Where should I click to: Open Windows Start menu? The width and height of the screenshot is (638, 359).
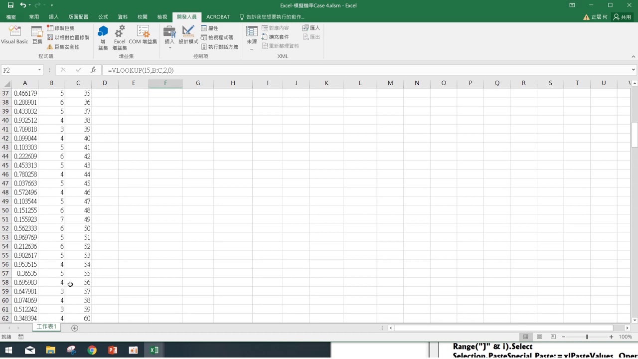coord(8,350)
